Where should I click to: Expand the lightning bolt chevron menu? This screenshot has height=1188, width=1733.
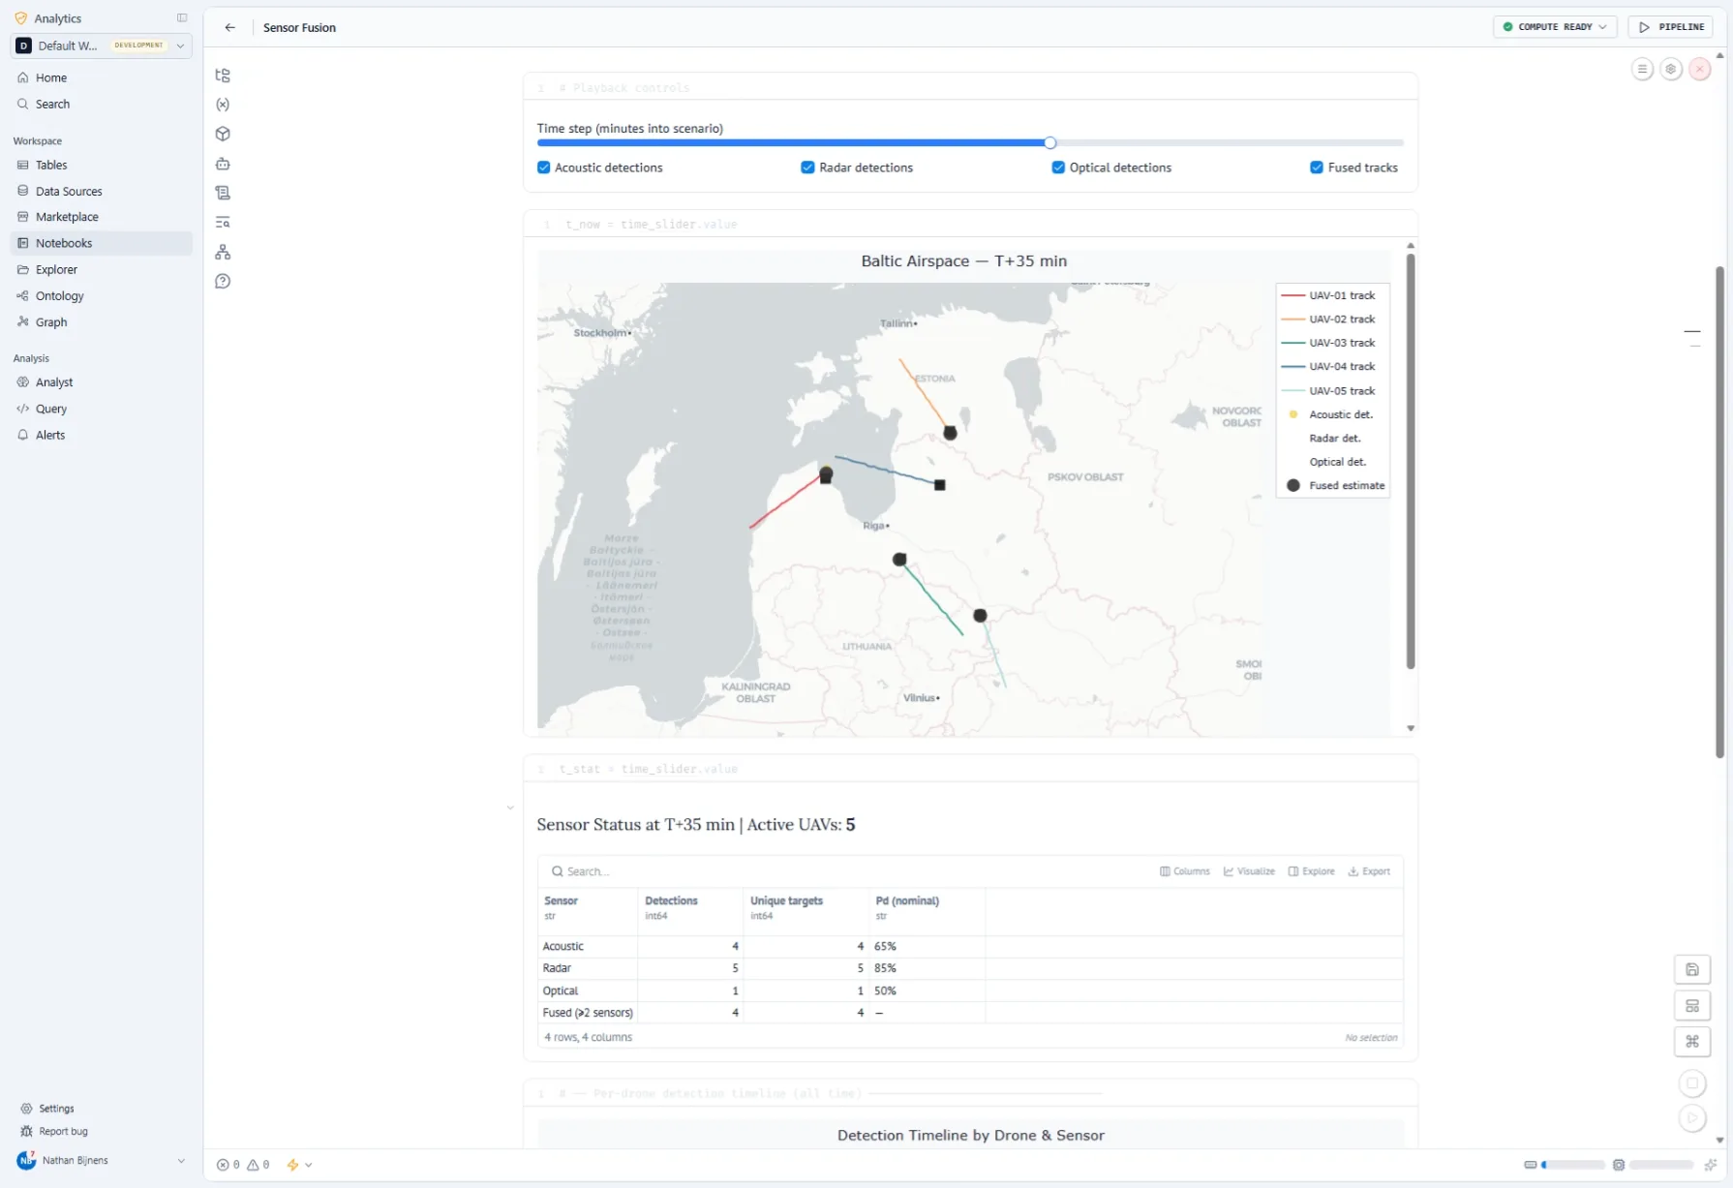coord(309,1165)
